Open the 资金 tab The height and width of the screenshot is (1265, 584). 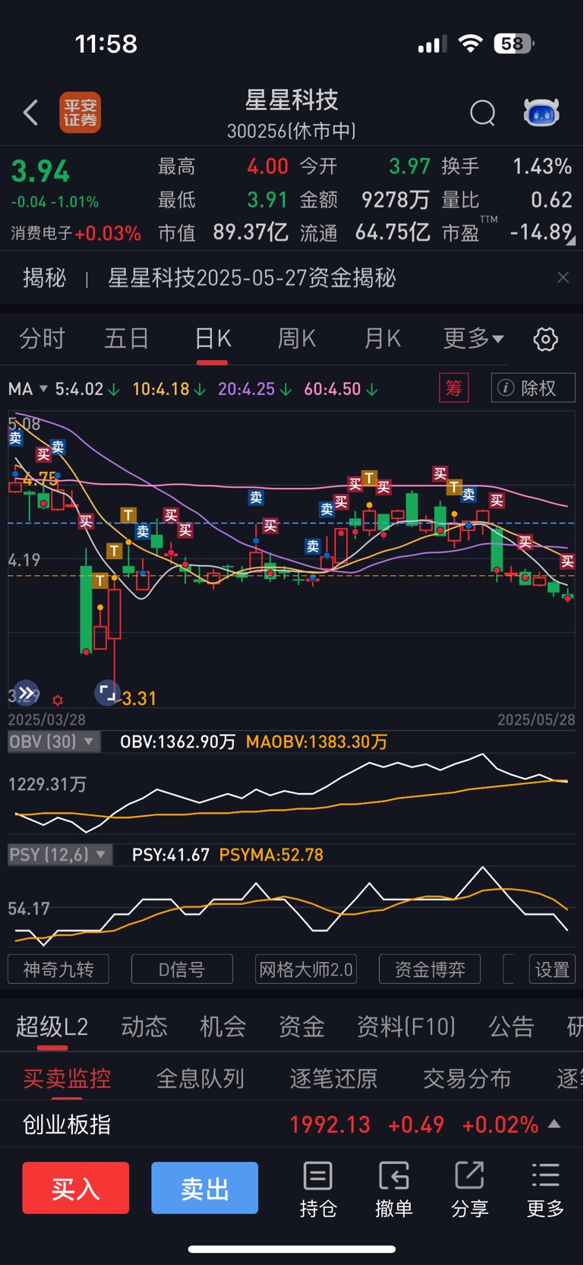(301, 1027)
